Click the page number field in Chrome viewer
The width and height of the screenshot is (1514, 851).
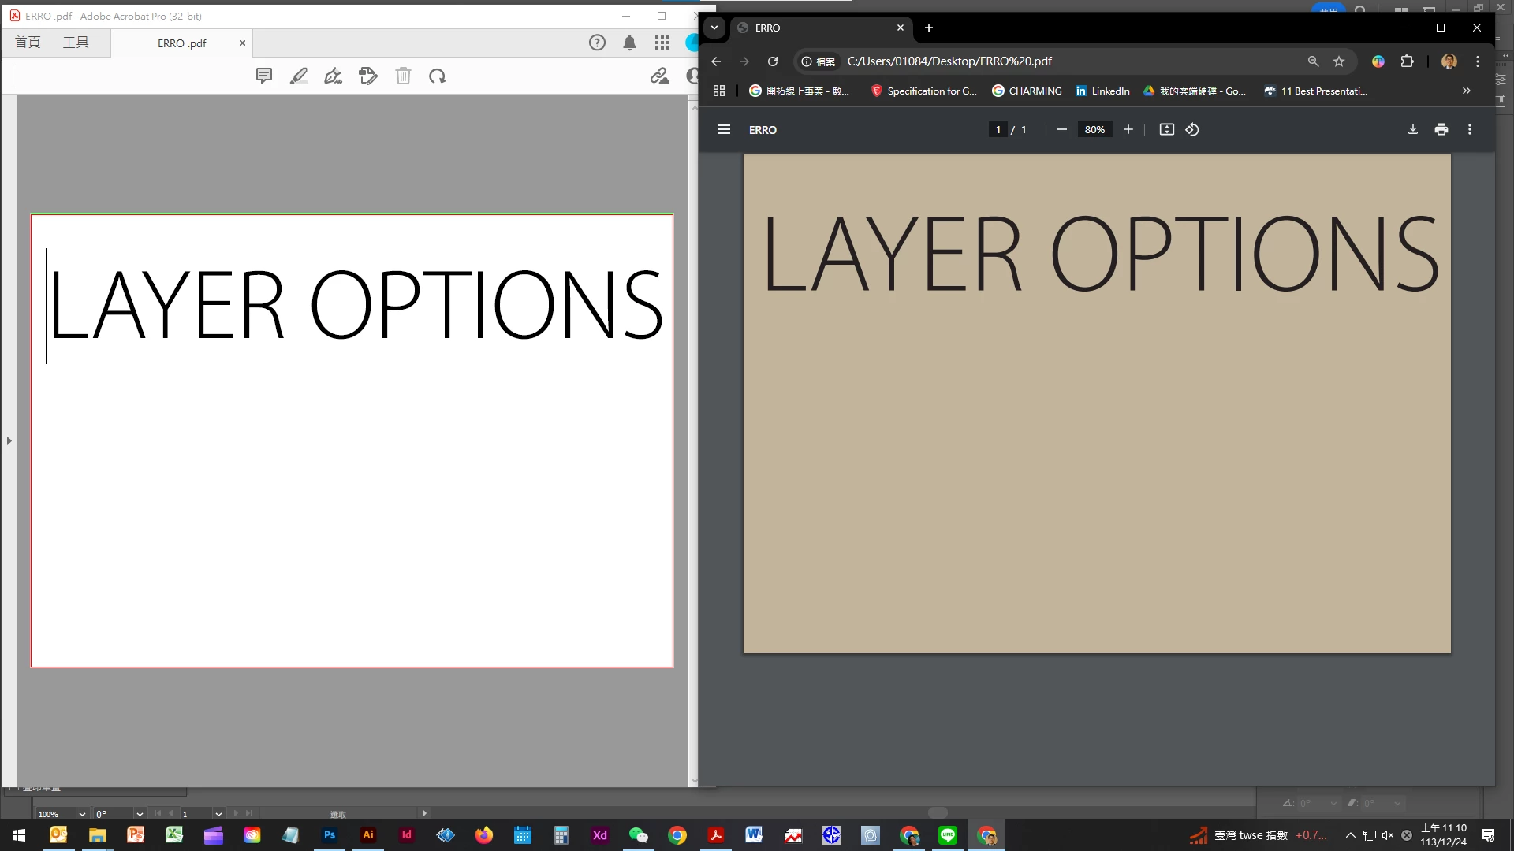[x=998, y=129]
